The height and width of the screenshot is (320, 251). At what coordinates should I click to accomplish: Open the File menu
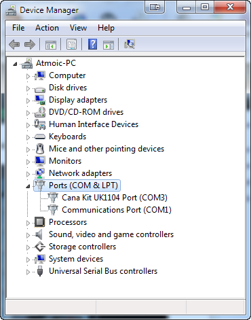pos(18,28)
